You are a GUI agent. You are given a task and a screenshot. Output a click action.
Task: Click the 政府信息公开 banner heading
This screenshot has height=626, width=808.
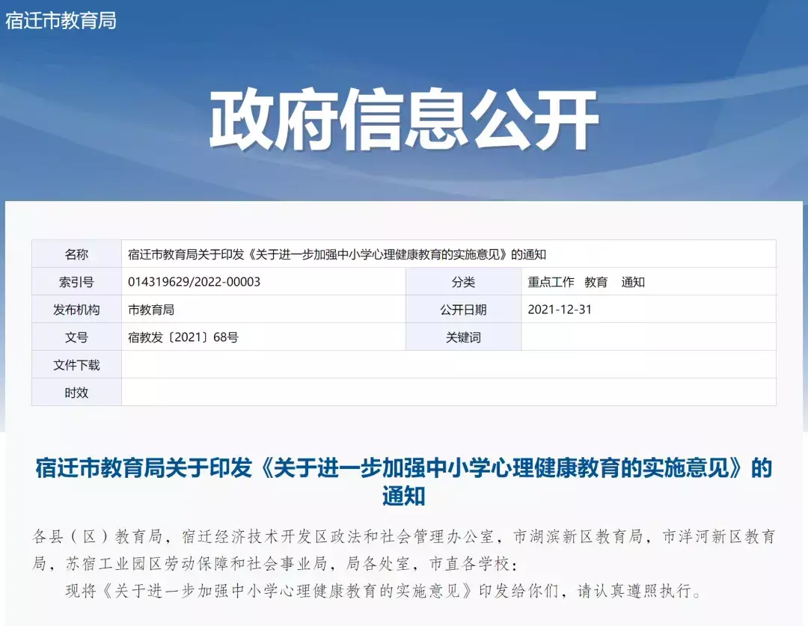pyautogui.click(x=403, y=120)
